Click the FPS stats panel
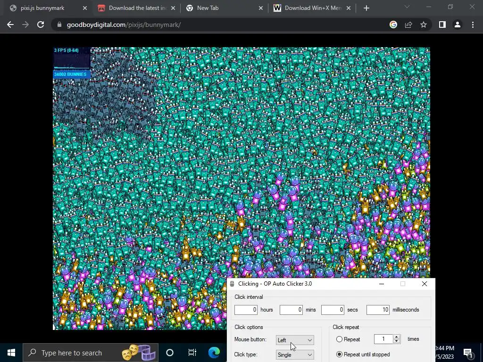This screenshot has width=483, height=362. tap(72, 58)
